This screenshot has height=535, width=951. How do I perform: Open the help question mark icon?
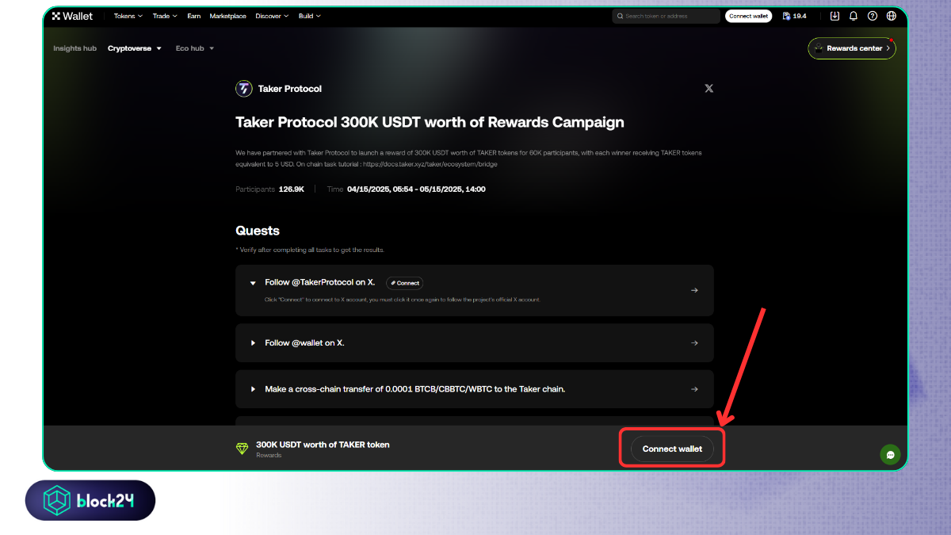coord(873,16)
